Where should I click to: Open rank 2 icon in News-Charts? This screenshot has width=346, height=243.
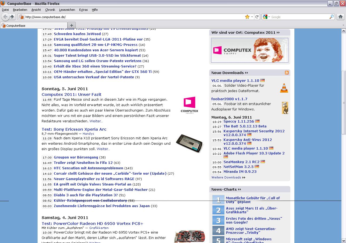(x=218, y=210)
